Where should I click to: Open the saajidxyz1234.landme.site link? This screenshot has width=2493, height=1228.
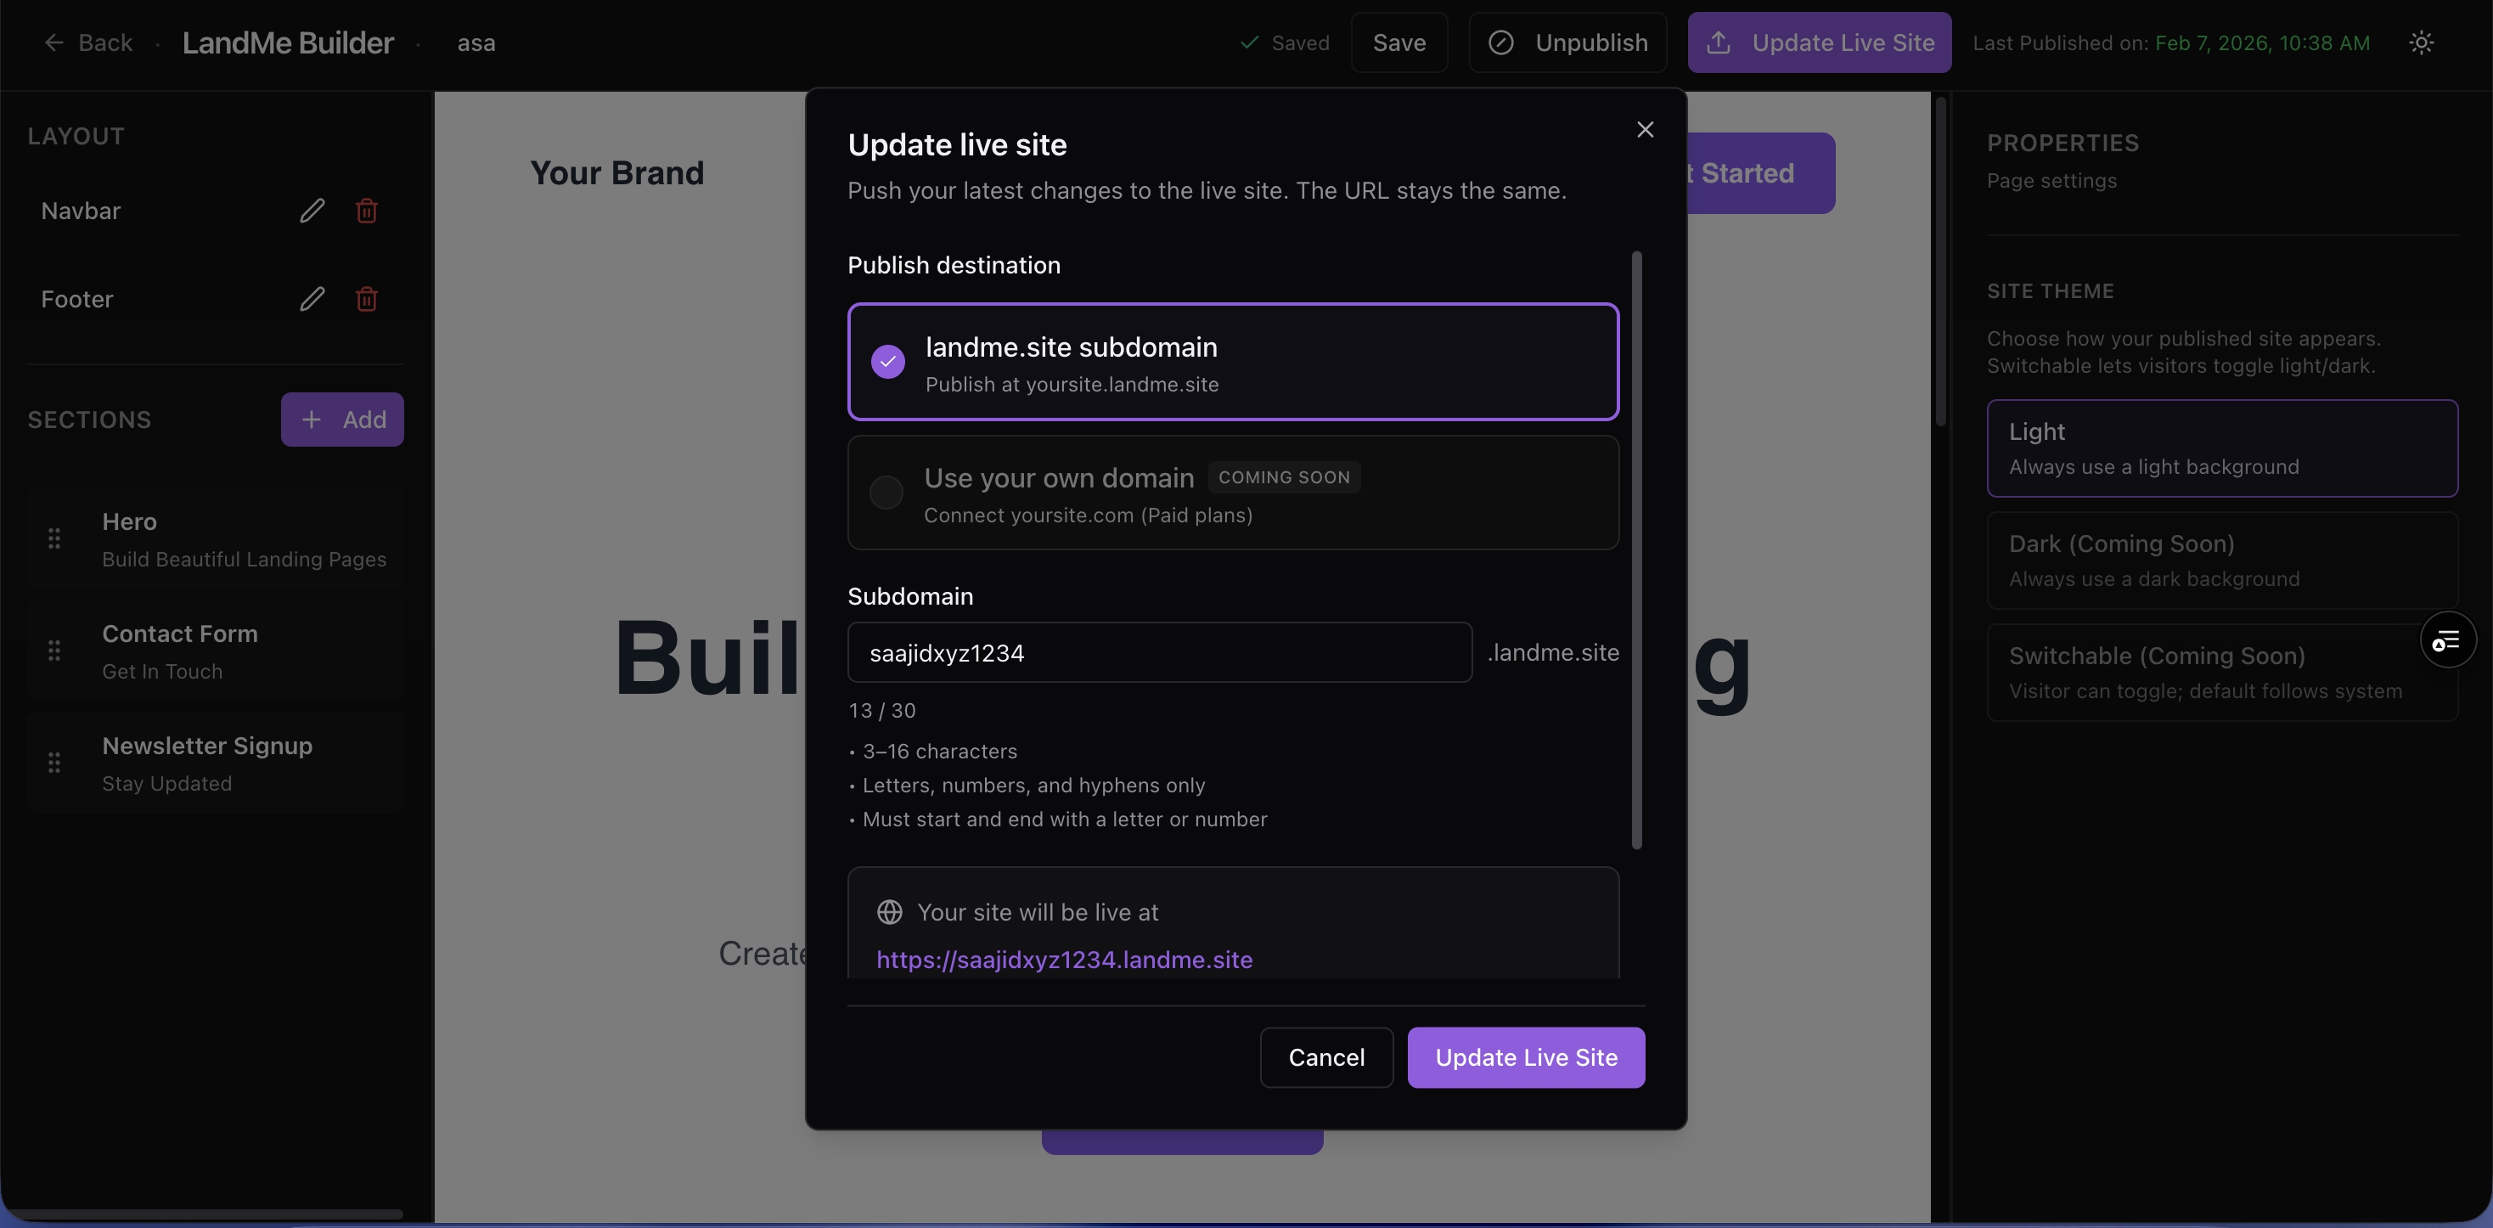click(1065, 960)
